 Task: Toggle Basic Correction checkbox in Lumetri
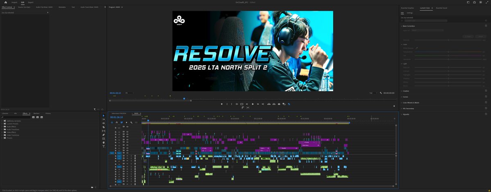tap(486, 26)
